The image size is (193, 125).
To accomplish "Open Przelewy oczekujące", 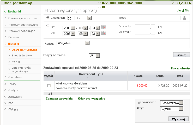I will tap(21, 31).
